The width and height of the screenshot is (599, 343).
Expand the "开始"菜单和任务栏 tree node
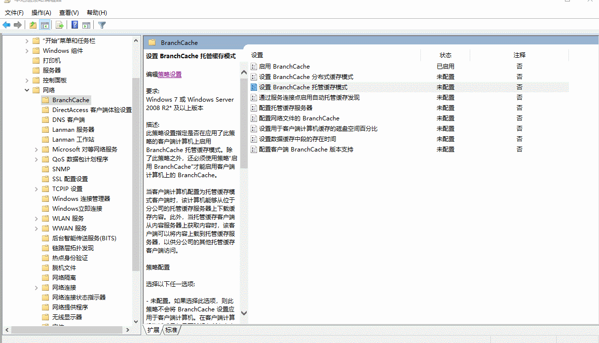(27, 40)
